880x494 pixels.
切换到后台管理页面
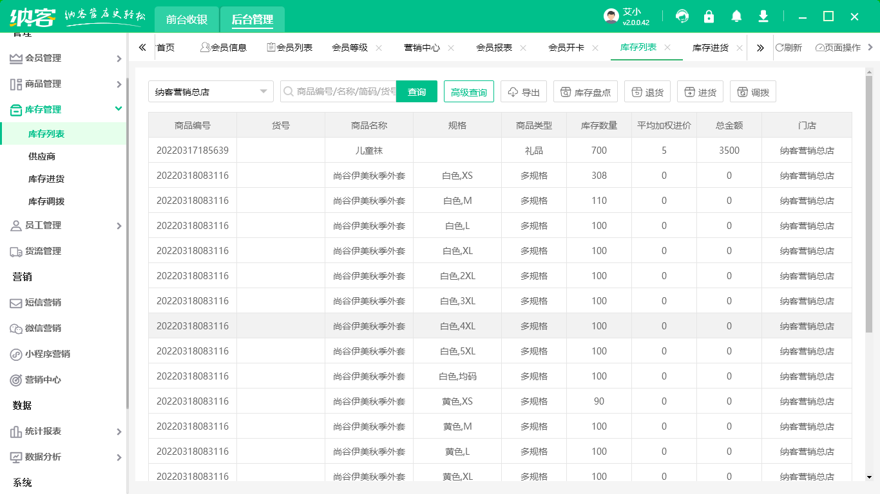(253, 19)
